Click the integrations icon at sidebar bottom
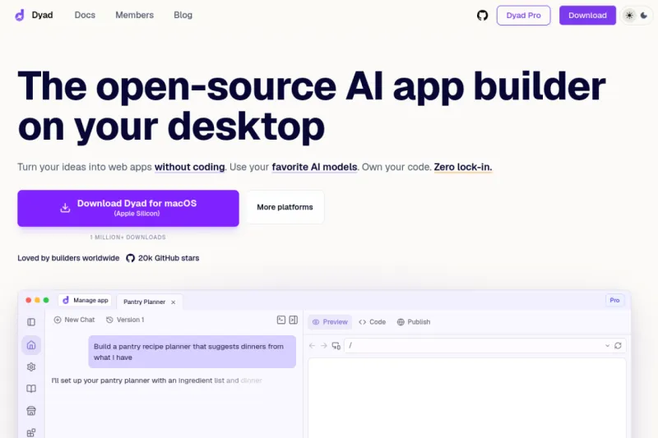The width and height of the screenshot is (658, 438). coord(31,432)
